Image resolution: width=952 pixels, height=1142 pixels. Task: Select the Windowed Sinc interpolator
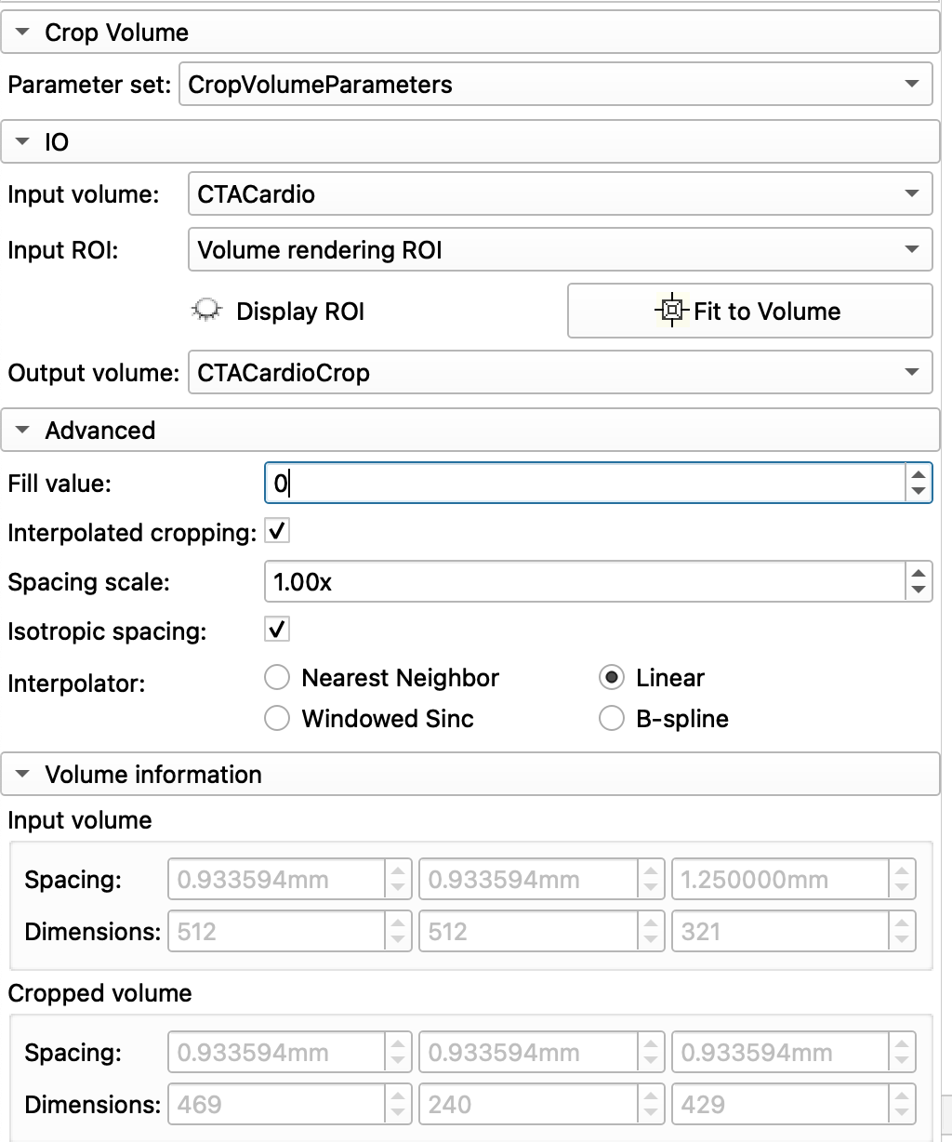pyautogui.click(x=277, y=719)
